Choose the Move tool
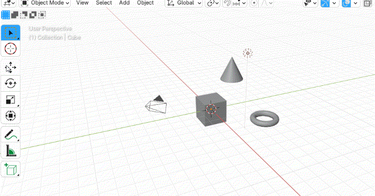This screenshot has height=196, width=375. point(10,67)
